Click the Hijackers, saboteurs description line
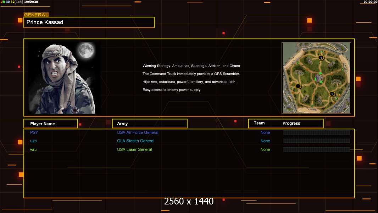The image size is (378, 213). click(189, 82)
